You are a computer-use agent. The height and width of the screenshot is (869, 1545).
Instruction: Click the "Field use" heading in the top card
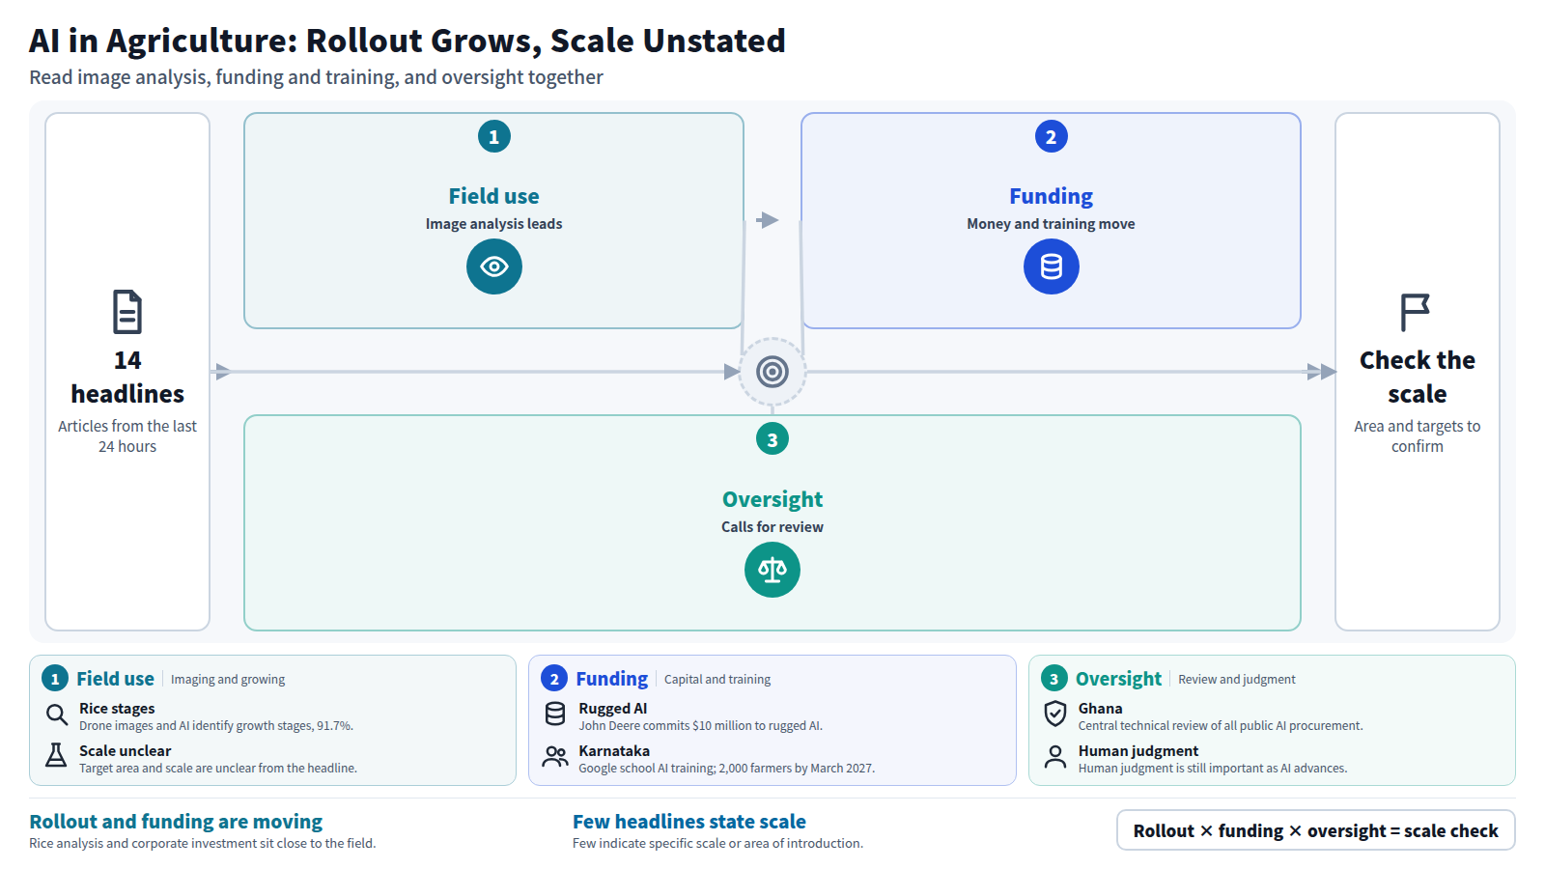coord(493,196)
